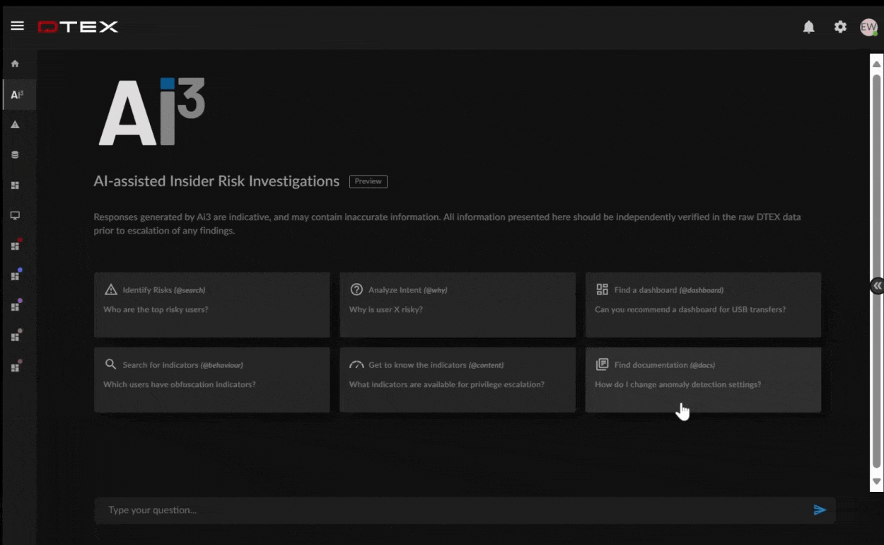Open settings via the gear icon
Viewport: 884px width, 545px height.
coord(839,27)
